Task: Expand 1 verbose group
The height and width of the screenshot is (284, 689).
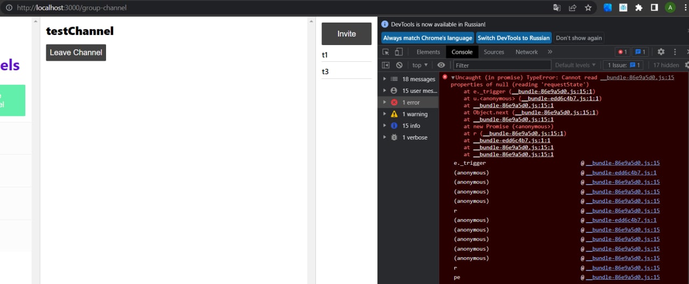Action: [384, 137]
